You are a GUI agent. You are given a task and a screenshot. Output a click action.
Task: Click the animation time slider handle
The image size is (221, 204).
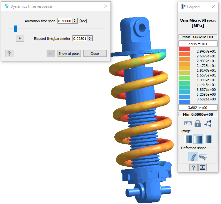point(15,29)
